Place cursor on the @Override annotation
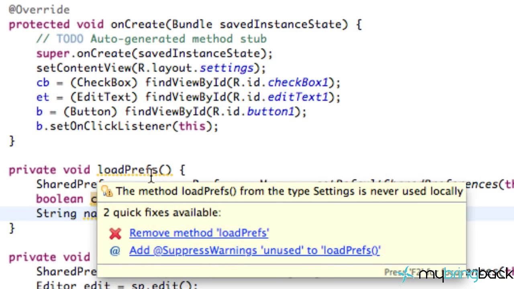The height and width of the screenshot is (289, 514). click(39, 9)
